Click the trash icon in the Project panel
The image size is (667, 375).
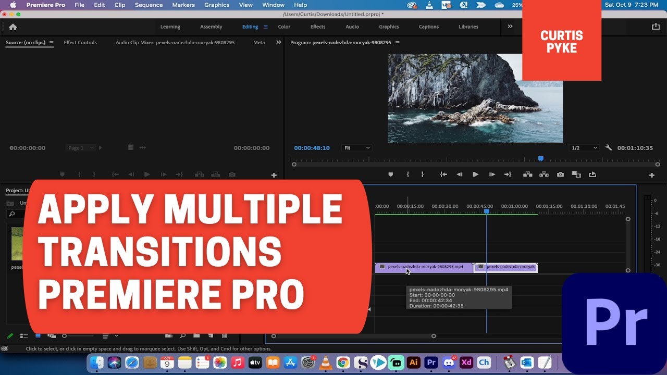click(x=225, y=335)
